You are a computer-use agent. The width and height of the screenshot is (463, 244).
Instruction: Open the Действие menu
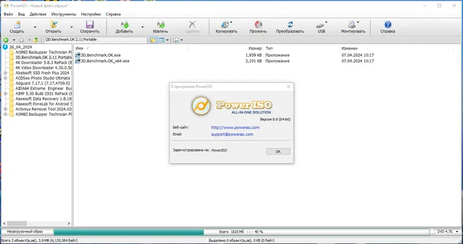click(x=38, y=14)
